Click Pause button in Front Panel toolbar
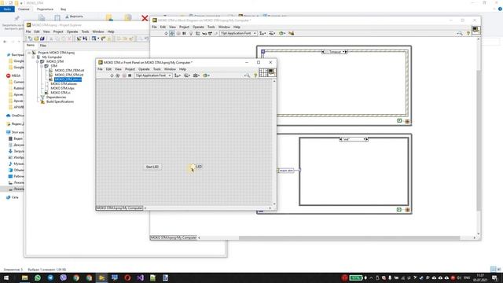 pos(130,75)
